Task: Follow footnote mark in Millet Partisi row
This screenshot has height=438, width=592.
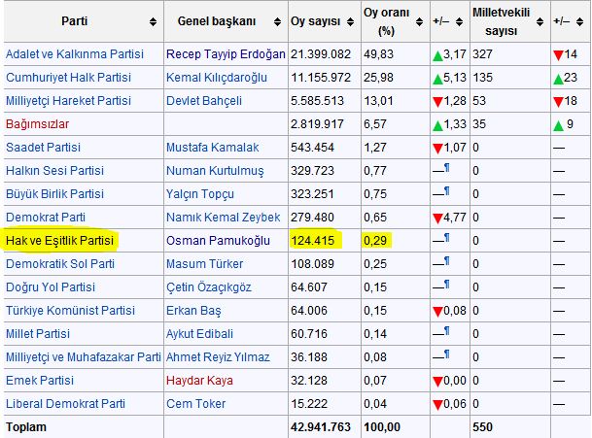Action: 447,331
